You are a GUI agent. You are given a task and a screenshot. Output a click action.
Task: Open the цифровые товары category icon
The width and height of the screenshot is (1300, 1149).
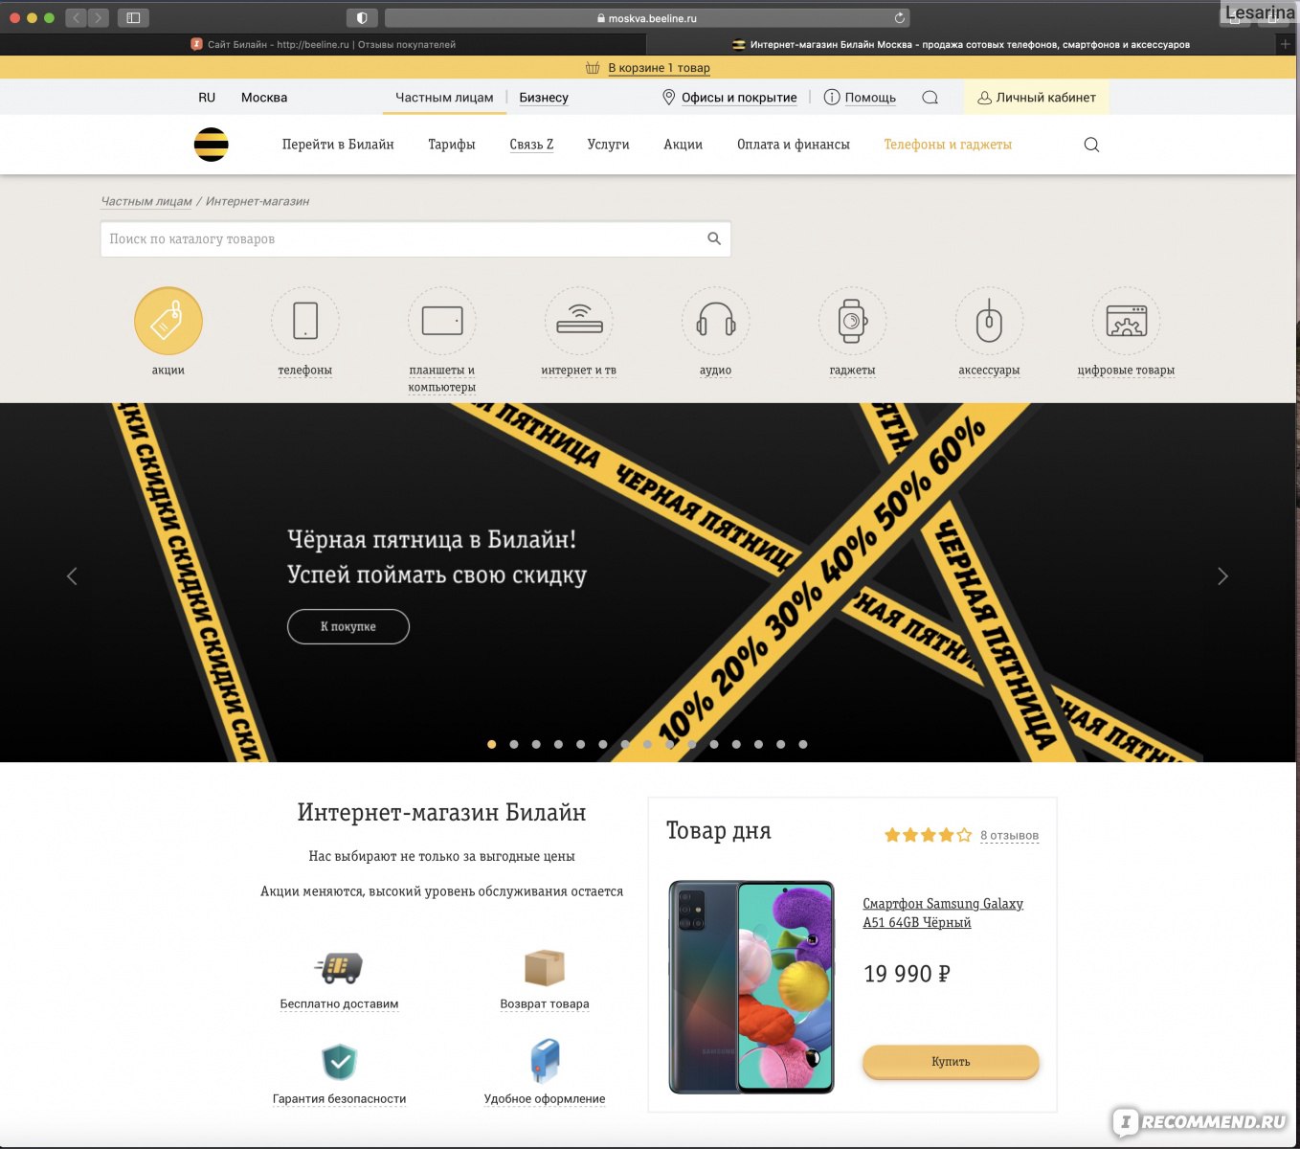tap(1127, 322)
